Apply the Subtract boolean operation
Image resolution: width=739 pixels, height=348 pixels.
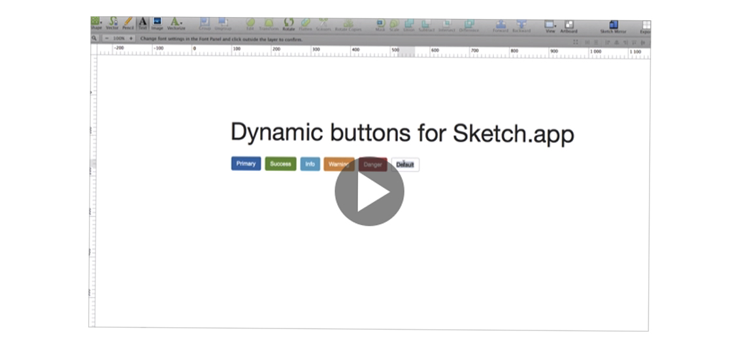[426, 25]
